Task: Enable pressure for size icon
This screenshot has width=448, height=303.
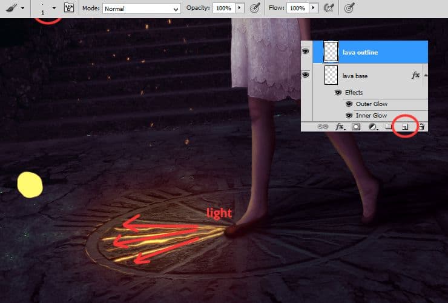Action: pyautogui.click(x=349, y=8)
